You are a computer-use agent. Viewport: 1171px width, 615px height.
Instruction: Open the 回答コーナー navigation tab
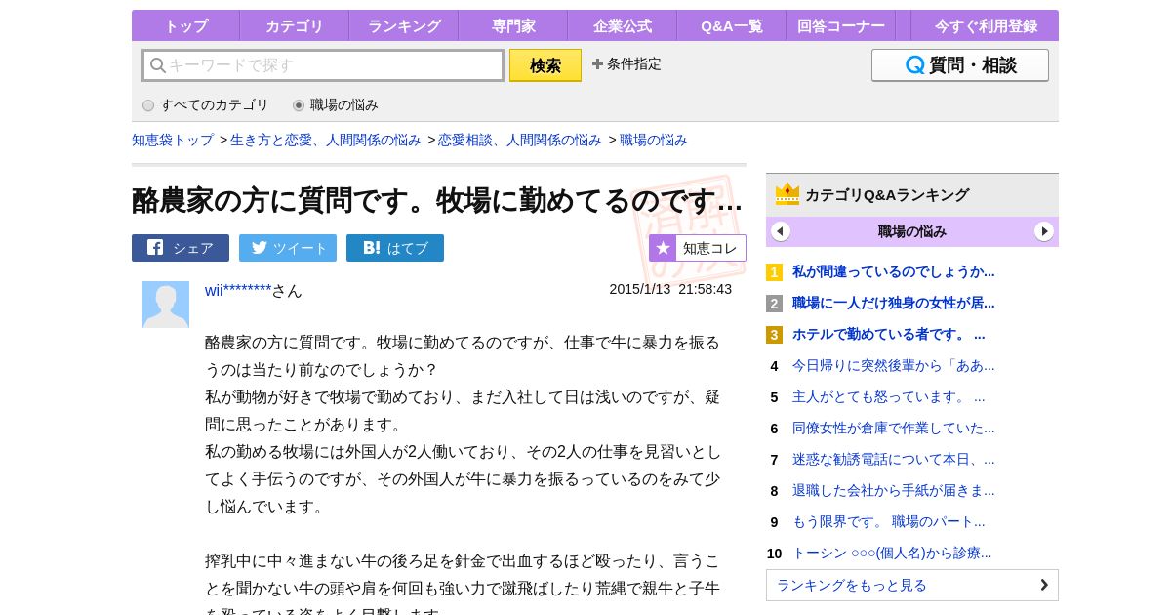click(840, 26)
